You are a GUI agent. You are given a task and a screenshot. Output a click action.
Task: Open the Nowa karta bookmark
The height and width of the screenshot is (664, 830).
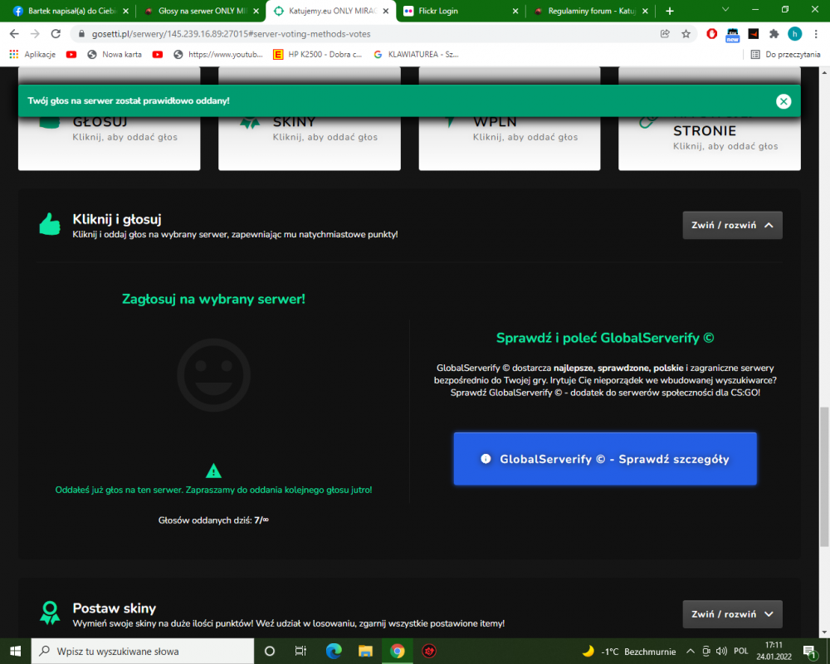pos(115,55)
